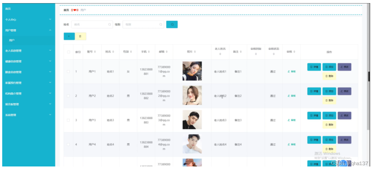Click the 老人姓名3 cell
The height and width of the screenshot is (170, 375).
click(220, 120)
